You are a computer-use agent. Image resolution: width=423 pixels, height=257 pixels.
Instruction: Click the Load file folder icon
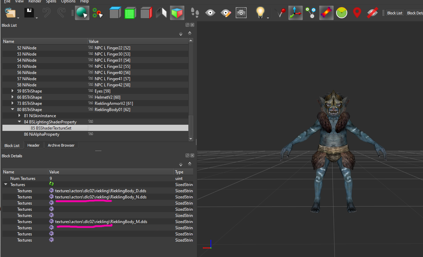tap(11, 13)
